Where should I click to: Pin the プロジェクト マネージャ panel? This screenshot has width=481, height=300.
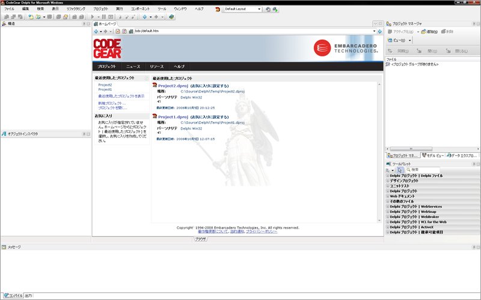(x=474, y=24)
